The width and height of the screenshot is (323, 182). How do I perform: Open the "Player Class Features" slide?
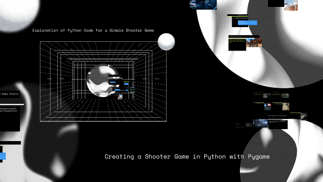click(x=244, y=36)
